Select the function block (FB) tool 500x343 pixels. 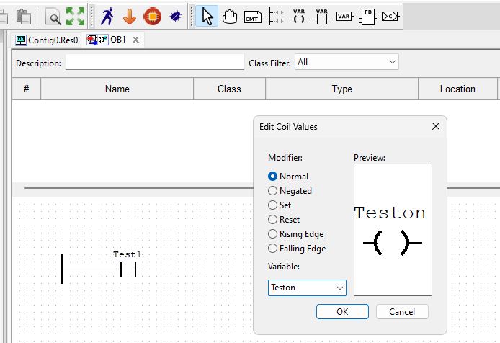tap(367, 16)
